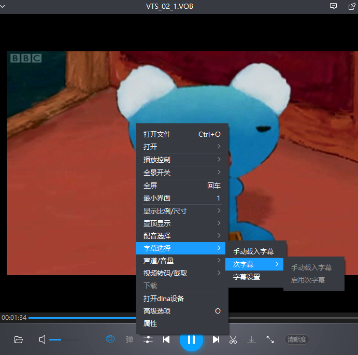Select 打开dlna设备 menu entry
The height and width of the screenshot is (355, 358).
point(182,299)
